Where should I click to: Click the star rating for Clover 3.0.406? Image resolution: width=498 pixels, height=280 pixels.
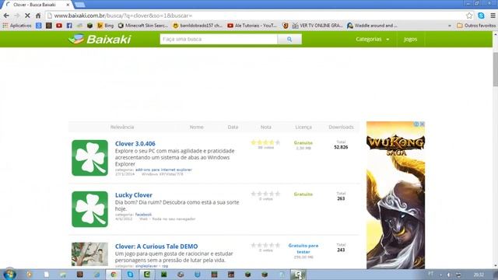click(265, 142)
